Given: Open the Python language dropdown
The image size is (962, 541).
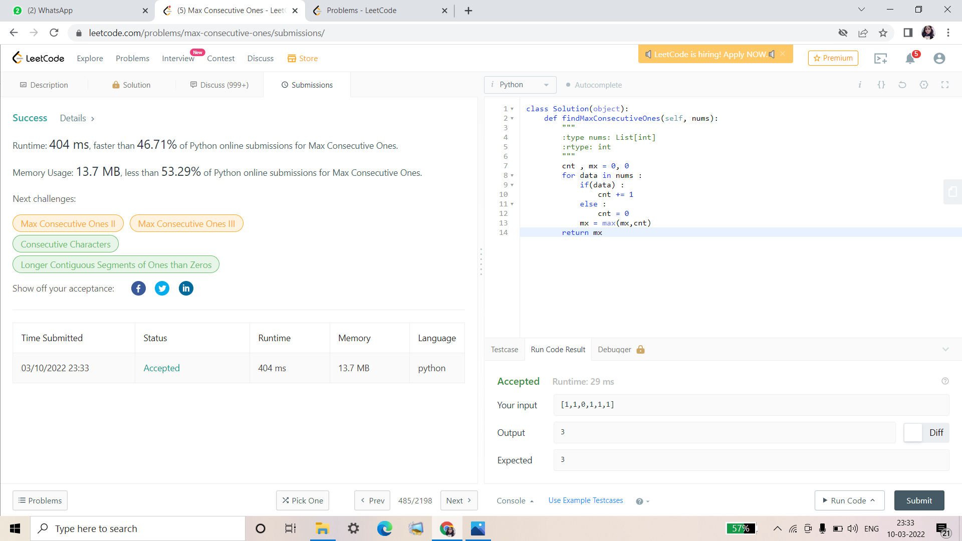Looking at the screenshot, I should (x=520, y=85).
